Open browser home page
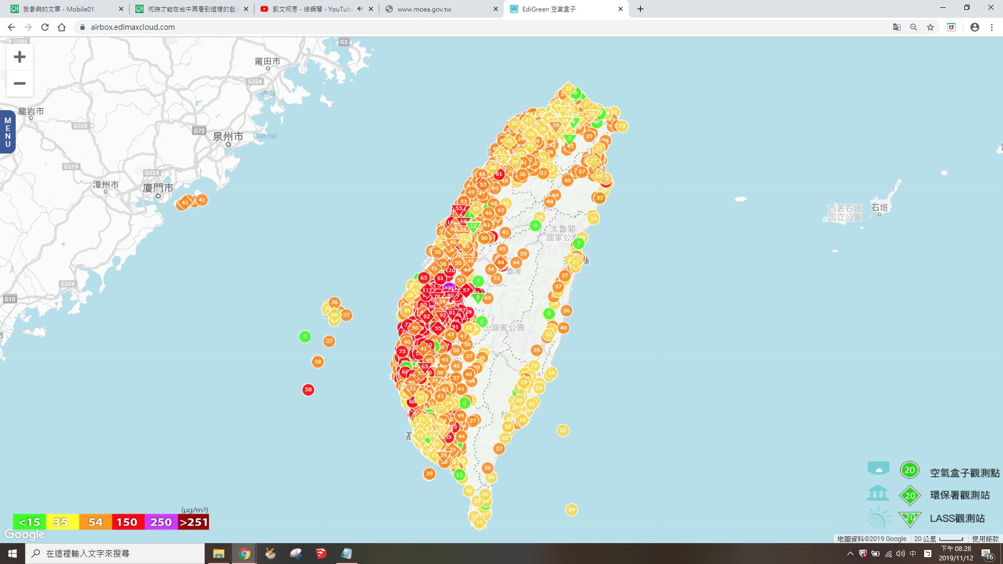Screen dimensions: 1003x564 [62, 27]
